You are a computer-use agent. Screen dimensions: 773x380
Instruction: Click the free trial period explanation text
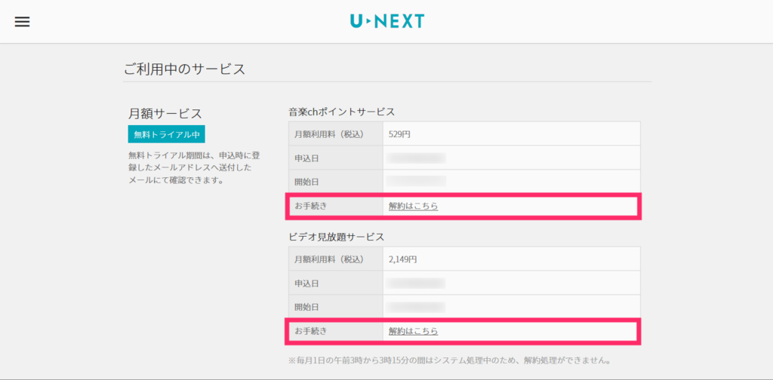tap(194, 168)
